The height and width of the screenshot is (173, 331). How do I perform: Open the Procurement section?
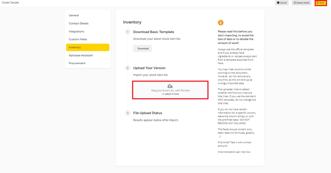(77, 63)
